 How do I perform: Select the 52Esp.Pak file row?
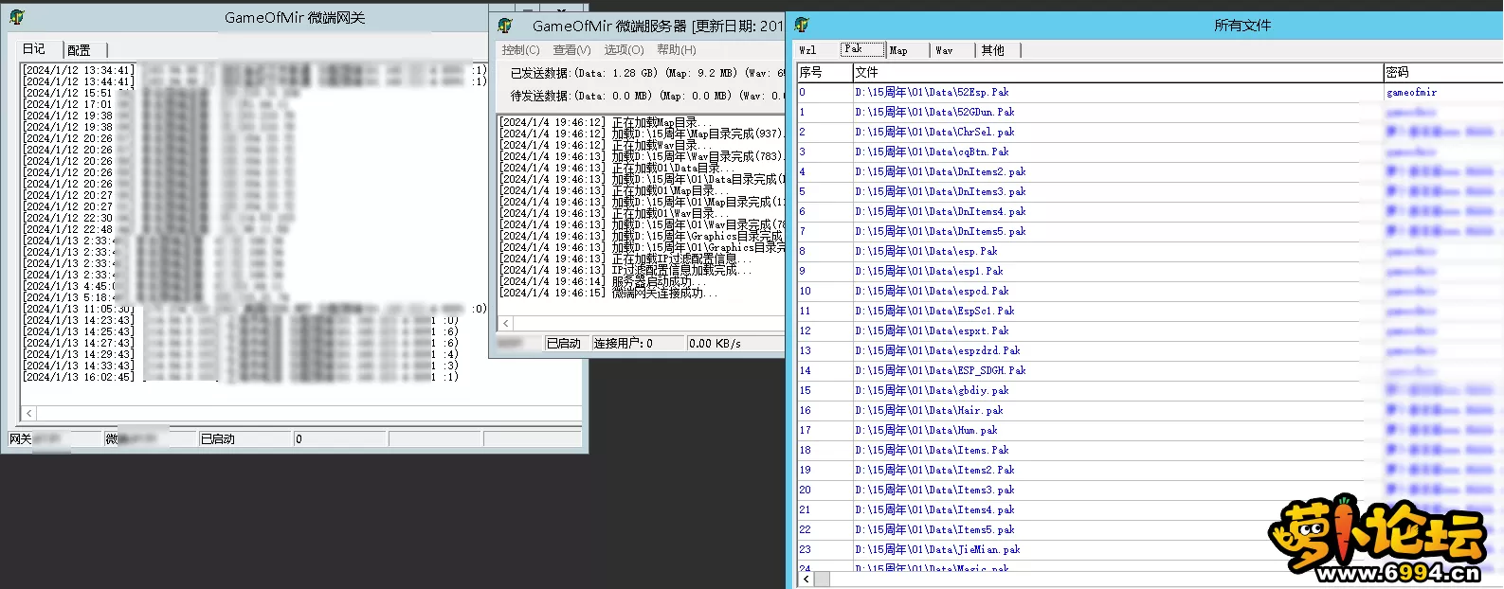[1150, 92]
